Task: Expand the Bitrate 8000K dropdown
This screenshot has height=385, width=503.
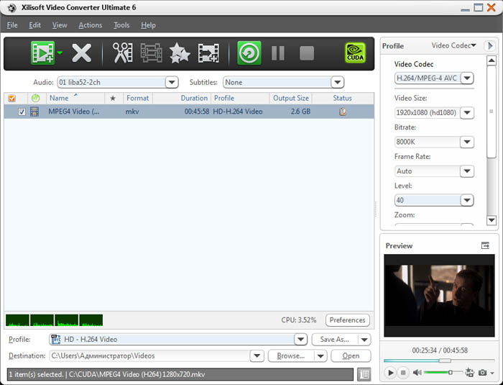Action: point(467,142)
